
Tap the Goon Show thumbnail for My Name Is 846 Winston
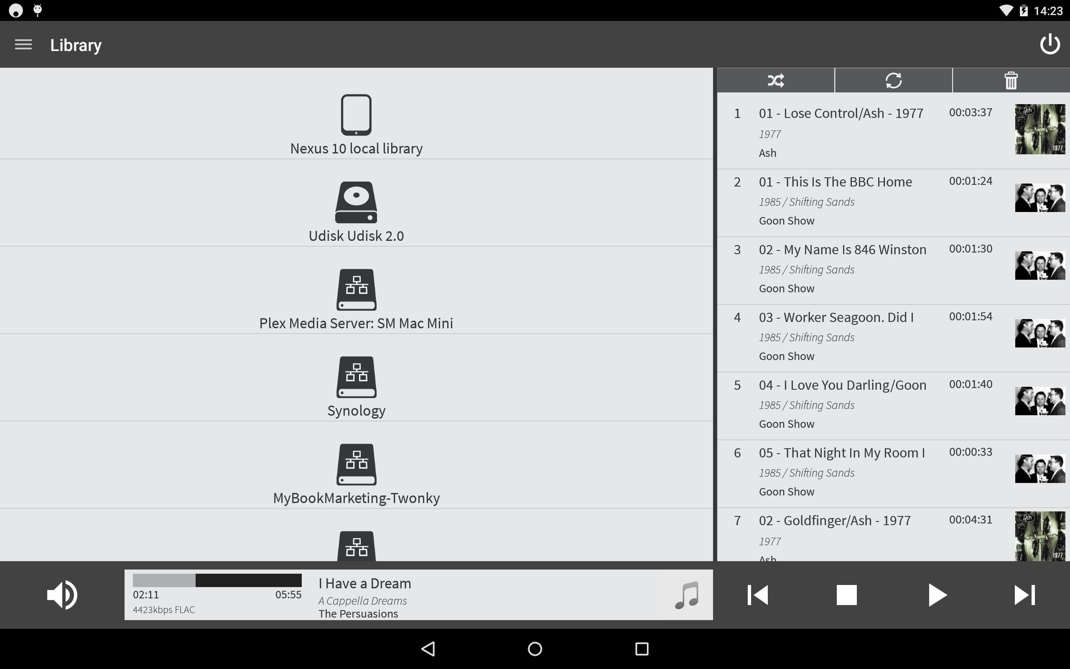point(1040,266)
